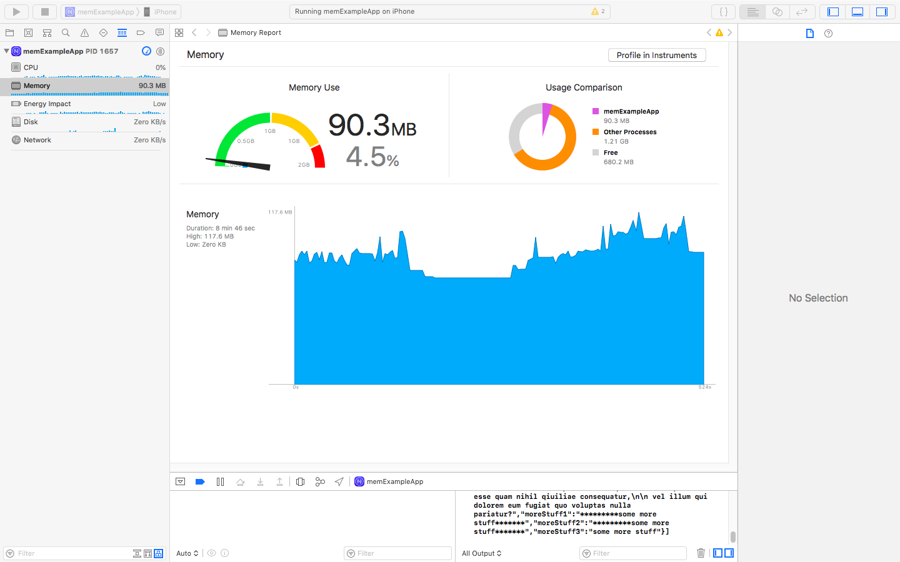The image size is (900, 562).
Task: Collapse the memExampleApp PID 1657 disclosure triangle
Action: (6, 51)
